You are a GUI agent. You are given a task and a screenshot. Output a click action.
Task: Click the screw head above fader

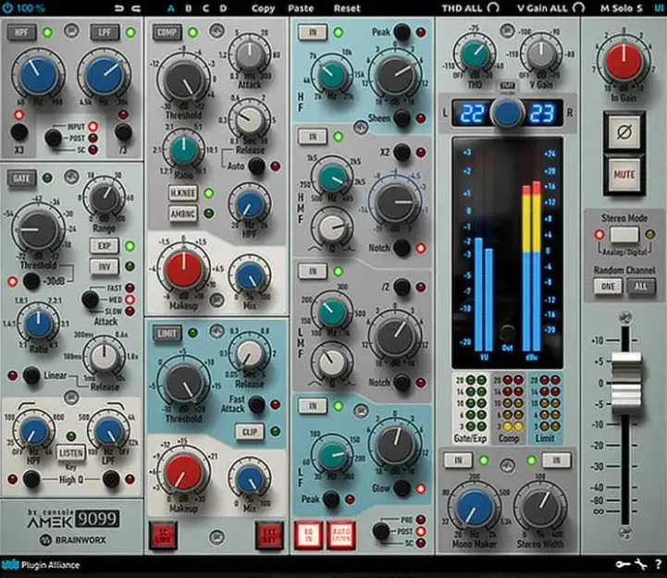[624, 317]
